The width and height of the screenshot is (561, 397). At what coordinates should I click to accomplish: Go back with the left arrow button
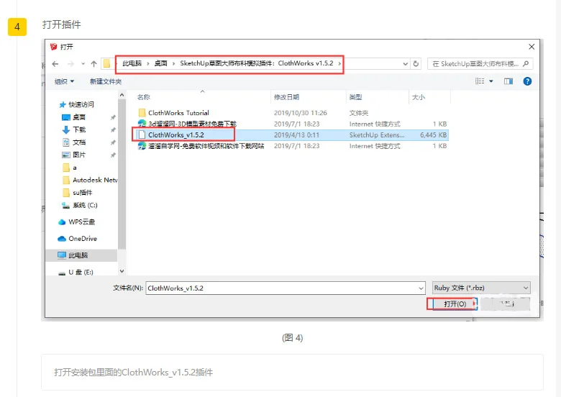coord(55,64)
